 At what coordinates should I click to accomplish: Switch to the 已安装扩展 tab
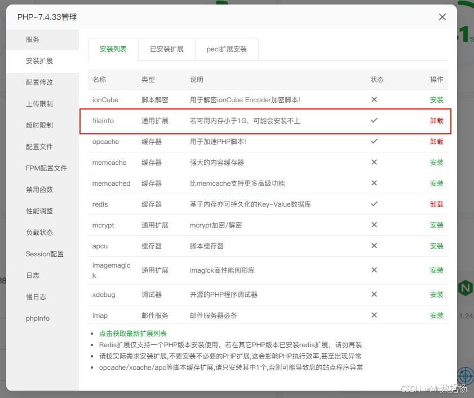[167, 49]
